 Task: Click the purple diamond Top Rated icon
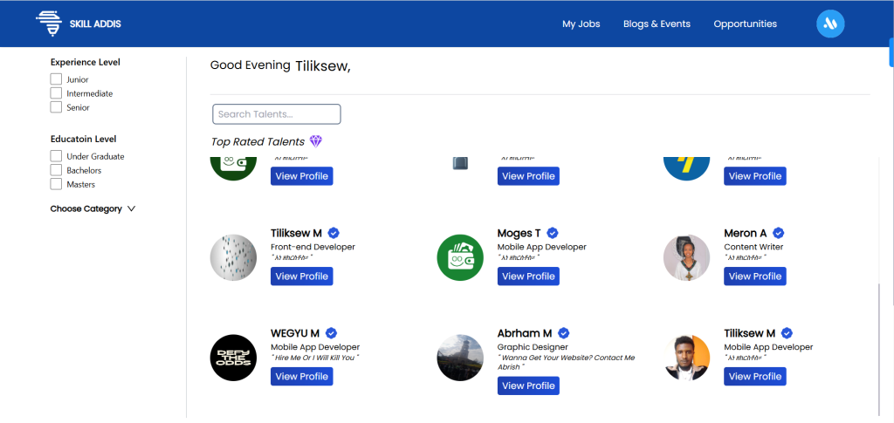click(x=316, y=141)
